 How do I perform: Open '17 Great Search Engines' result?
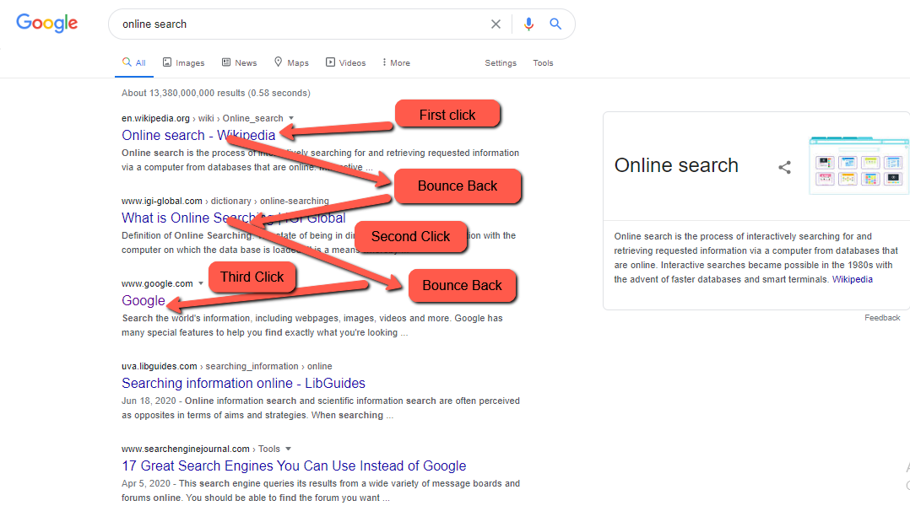tap(294, 465)
